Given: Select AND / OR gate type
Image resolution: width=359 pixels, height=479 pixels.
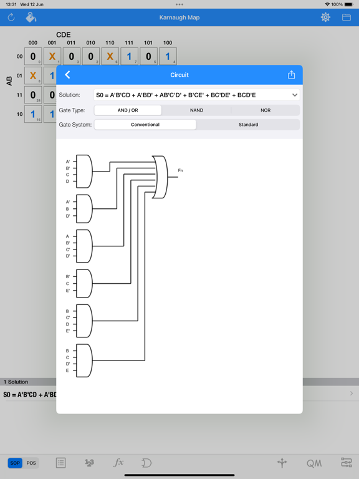Looking at the screenshot, I should 128,110.
